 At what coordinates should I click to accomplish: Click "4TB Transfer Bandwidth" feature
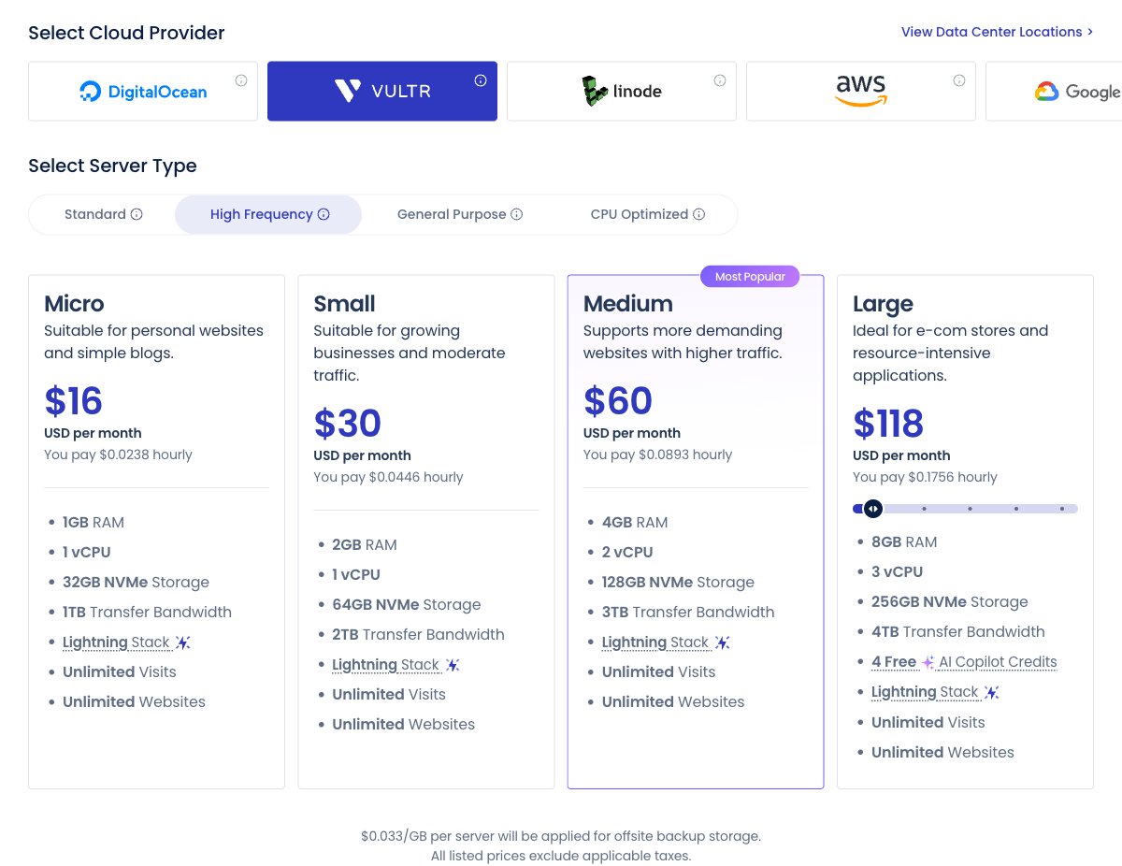pyautogui.click(x=958, y=632)
